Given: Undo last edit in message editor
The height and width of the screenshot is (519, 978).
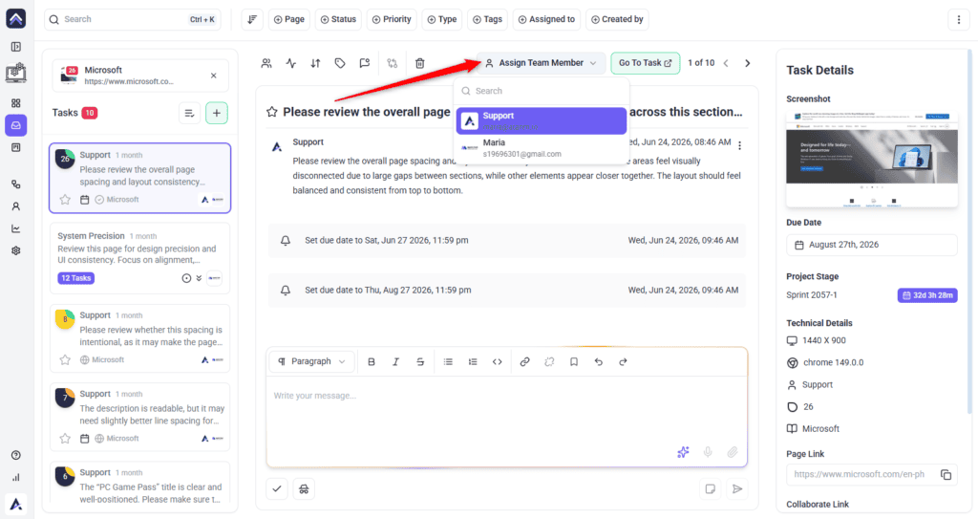Looking at the screenshot, I should [598, 361].
